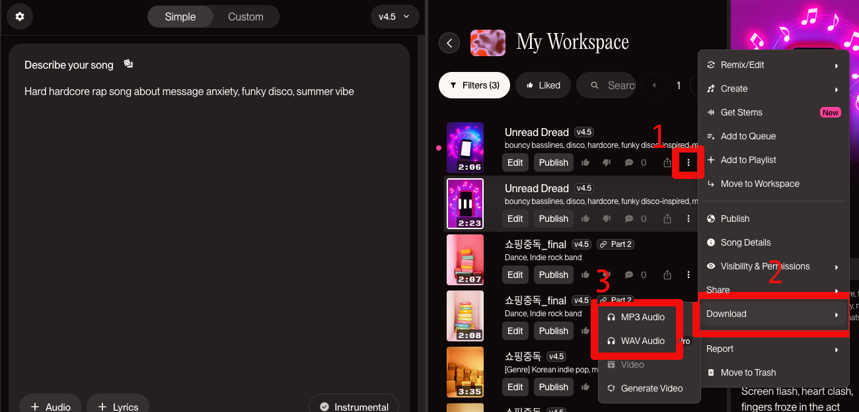This screenshot has height=412, width=859.
Task: Expand the Report submenu
Action: point(773,349)
